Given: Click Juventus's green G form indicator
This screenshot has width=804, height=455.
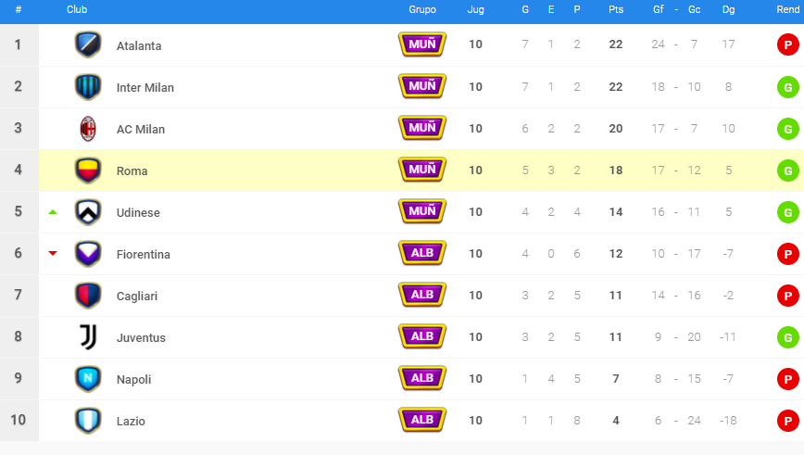Looking at the screenshot, I should [x=787, y=337].
